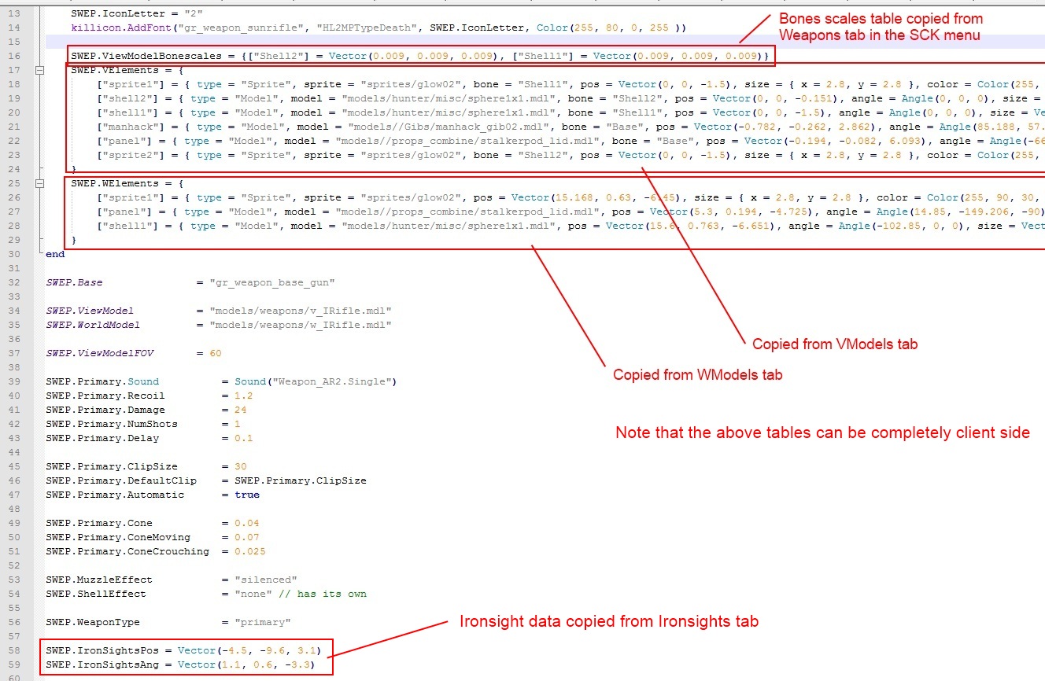The height and width of the screenshot is (681, 1045).
Task: Click the ConeMoving value 0.07
Action: pos(247,538)
